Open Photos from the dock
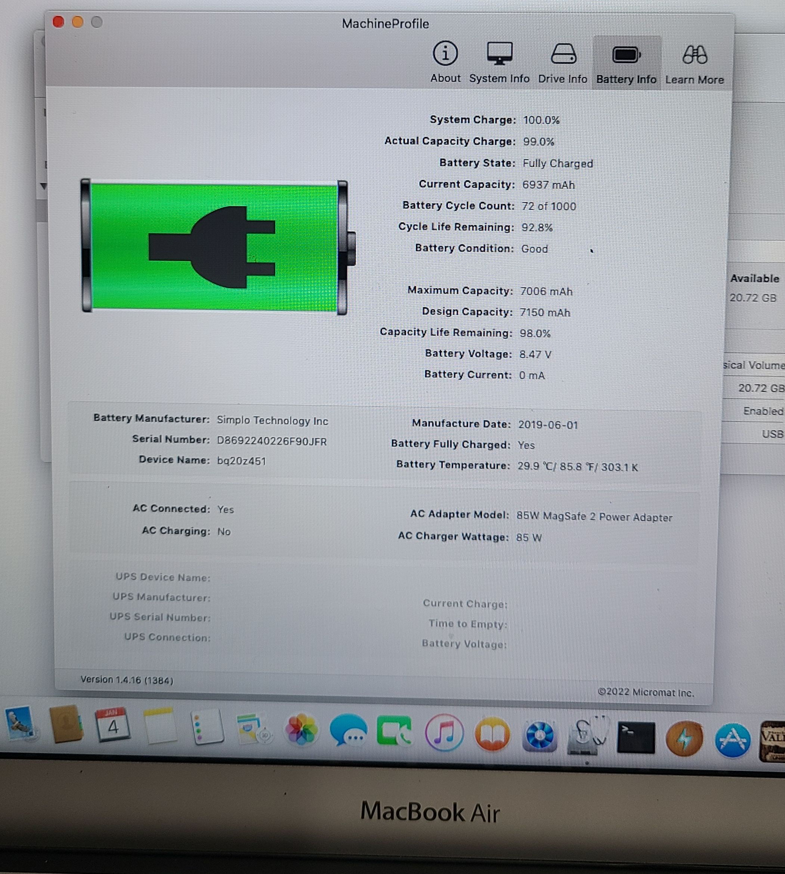Viewport: 785px width, 874px height. pyautogui.click(x=301, y=730)
